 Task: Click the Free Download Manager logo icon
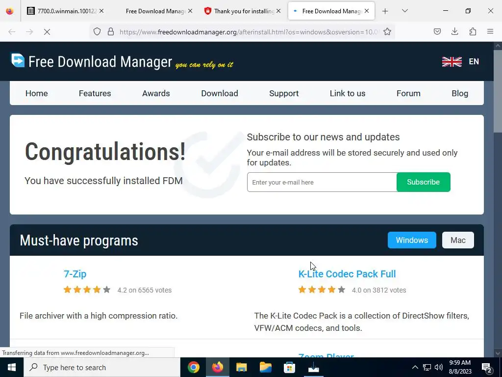click(x=18, y=60)
